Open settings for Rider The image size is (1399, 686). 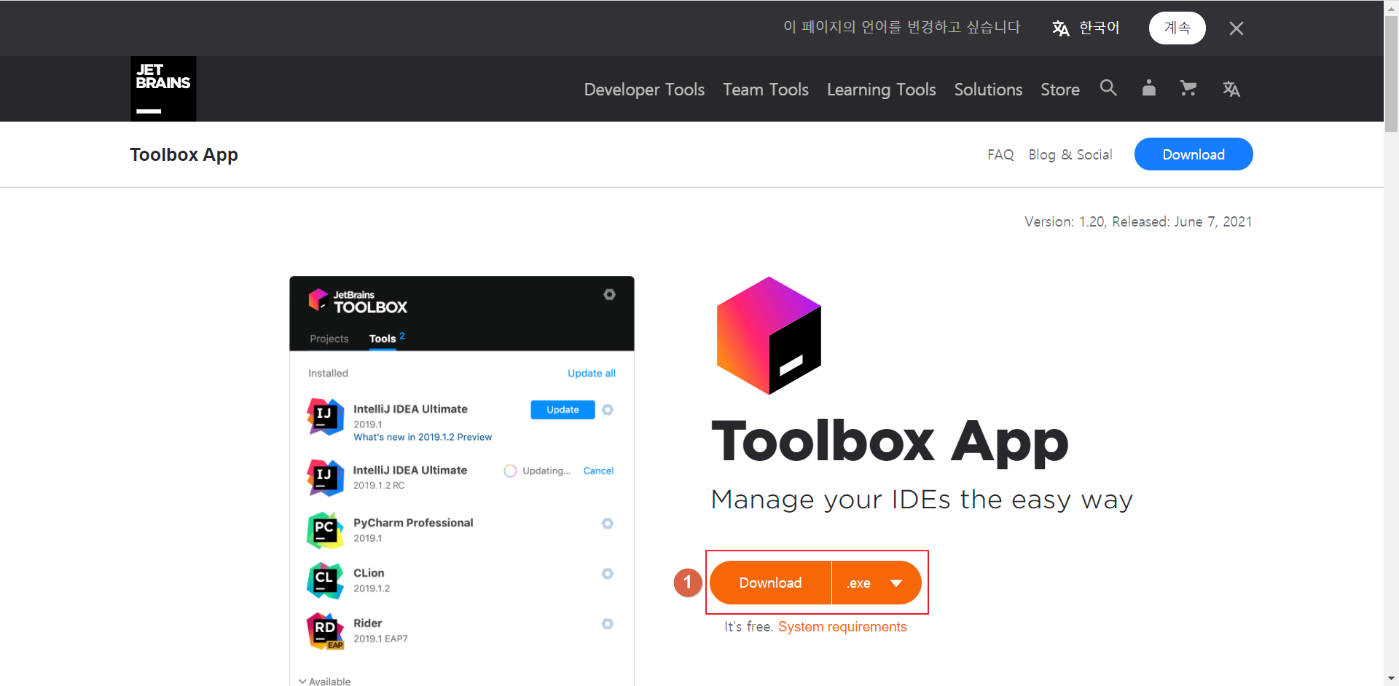(x=608, y=624)
